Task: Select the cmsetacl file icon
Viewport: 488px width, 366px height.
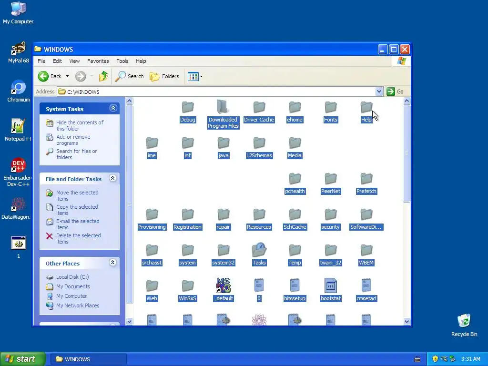Action: coord(366,286)
